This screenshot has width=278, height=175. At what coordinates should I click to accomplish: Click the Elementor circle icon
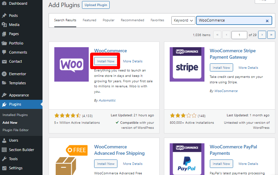point(4,74)
